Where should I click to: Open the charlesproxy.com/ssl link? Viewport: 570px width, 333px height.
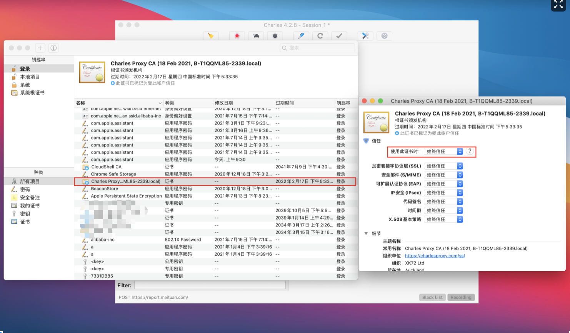(435, 256)
